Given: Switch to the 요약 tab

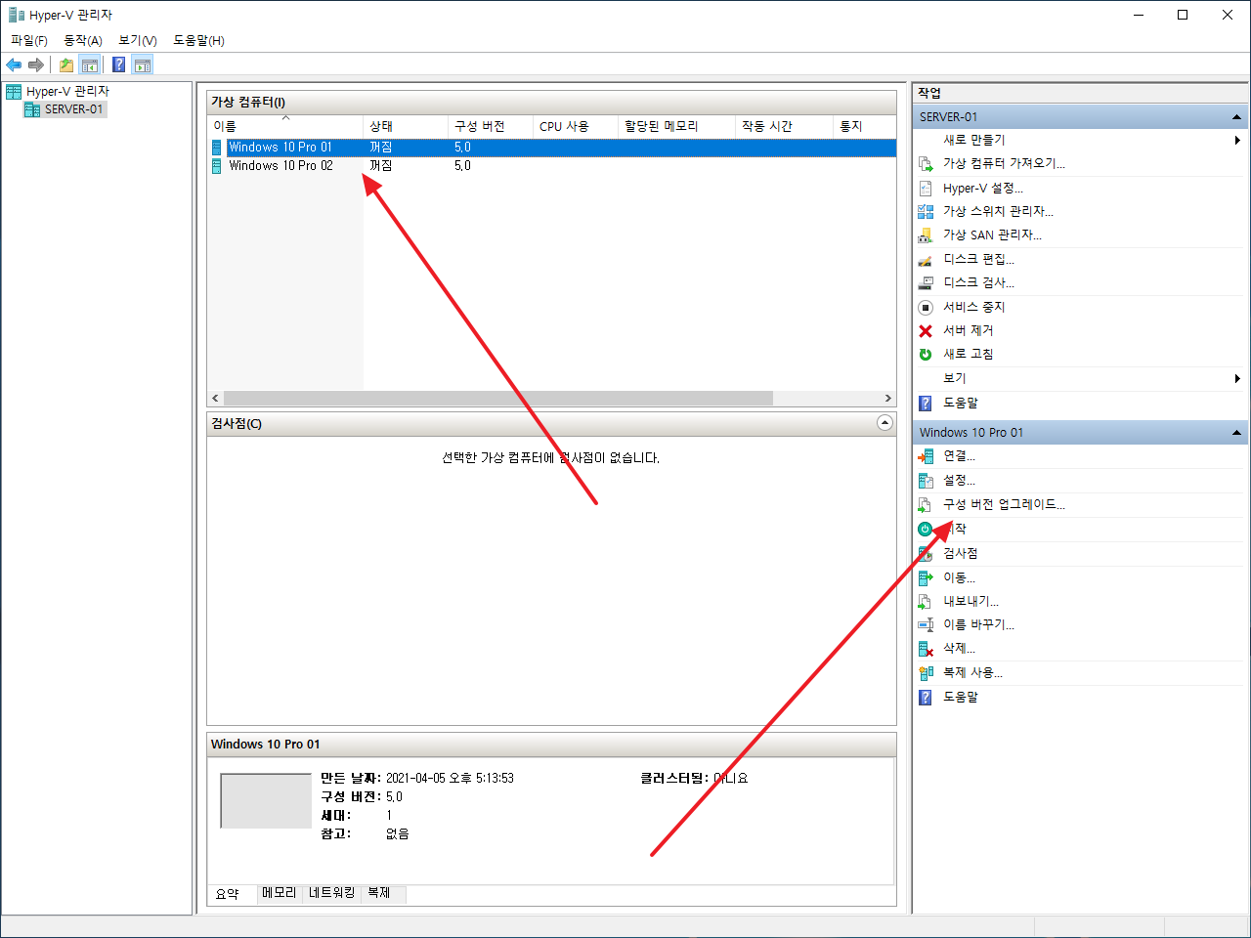Looking at the screenshot, I should pos(227,893).
